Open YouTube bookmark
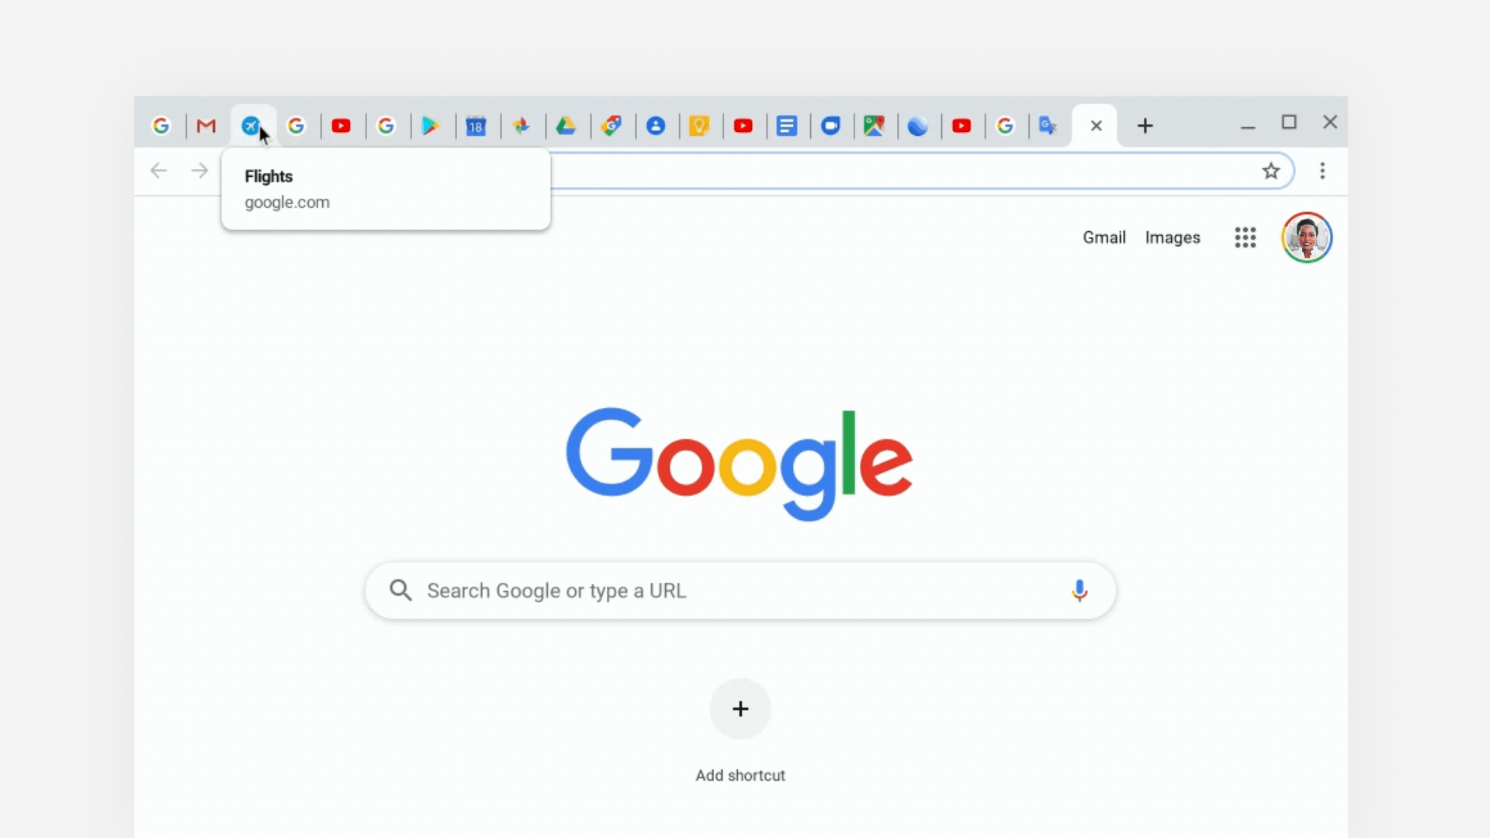1490x838 pixels. (x=341, y=125)
